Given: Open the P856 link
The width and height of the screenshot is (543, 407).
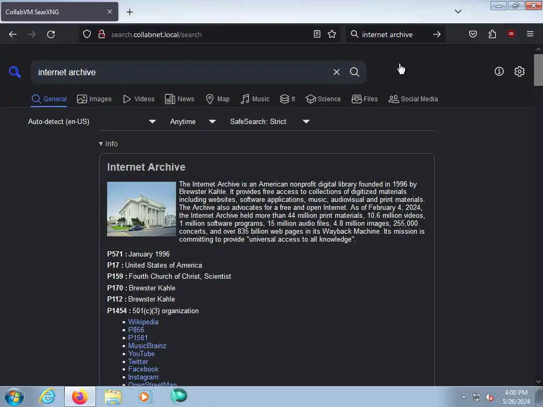Looking at the screenshot, I should pyautogui.click(x=136, y=330).
